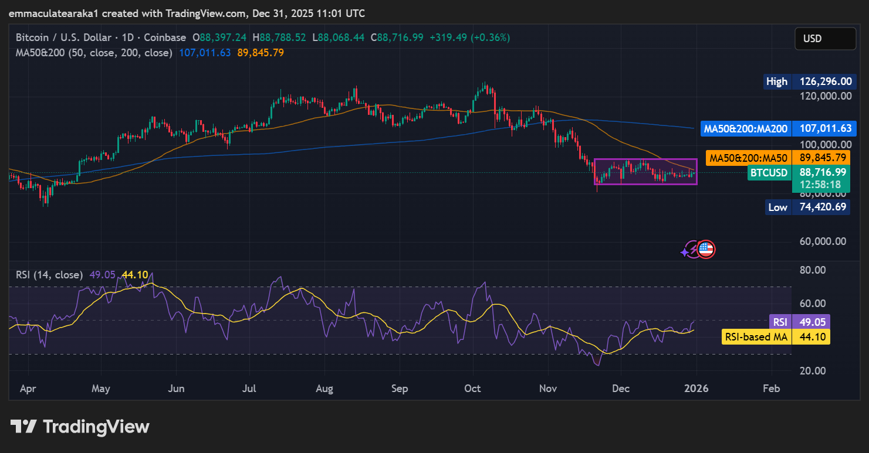This screenshot has width=869, height=453.
Task: Select the RSI (14, close) indicator legend
Action: coord(48,274)
